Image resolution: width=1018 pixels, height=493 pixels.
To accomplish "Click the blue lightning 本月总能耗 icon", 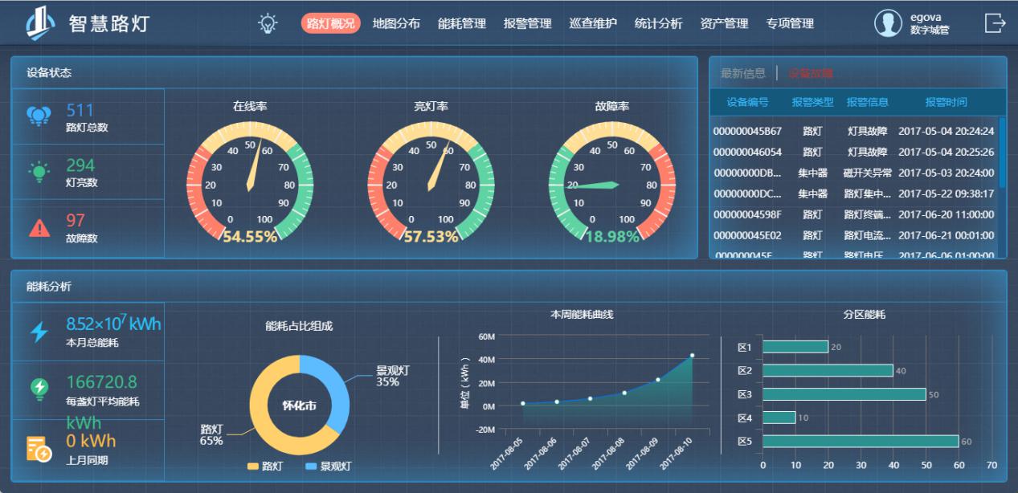I will pos(39,332).
